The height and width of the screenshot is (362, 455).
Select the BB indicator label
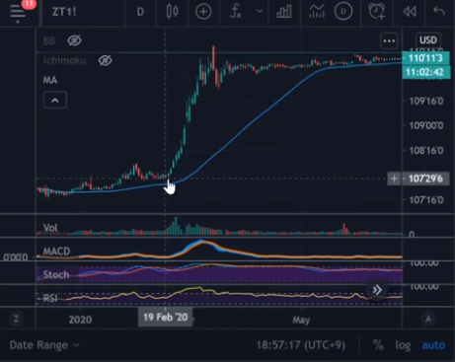[49, 41]
